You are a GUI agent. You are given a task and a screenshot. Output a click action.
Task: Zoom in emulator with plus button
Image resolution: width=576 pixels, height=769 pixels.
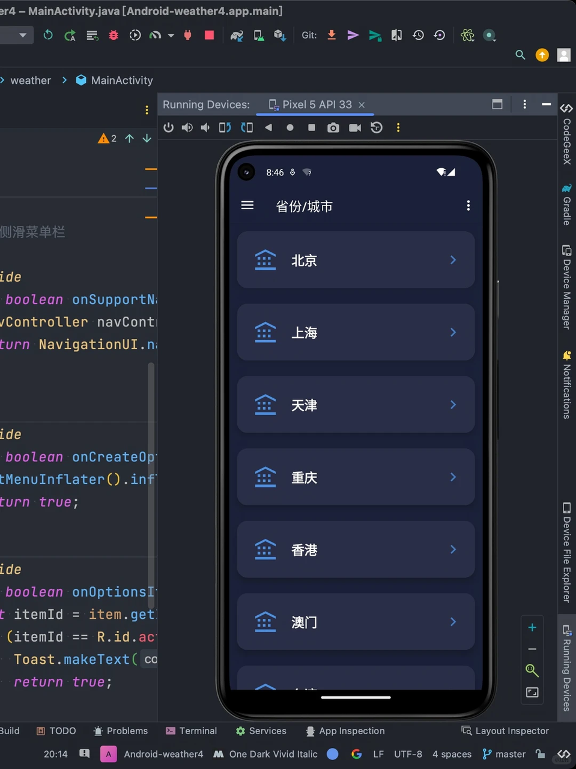(x=532, y=628)
